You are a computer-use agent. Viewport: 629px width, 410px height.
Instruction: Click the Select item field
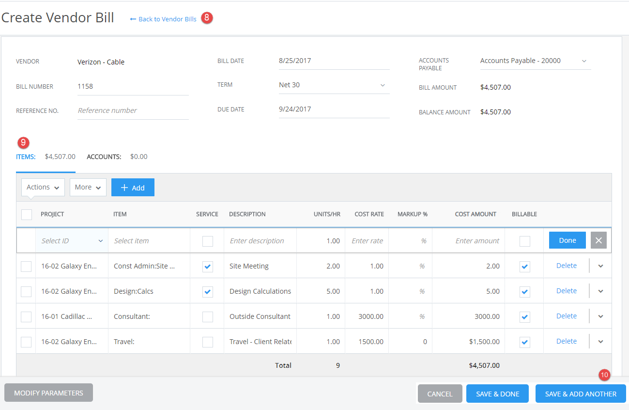pyautogui.click(x=149, y=241)
